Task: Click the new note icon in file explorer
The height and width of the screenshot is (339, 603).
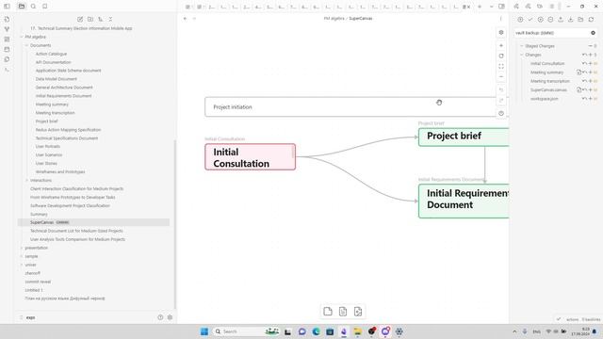Action: [x=80, y=19]
